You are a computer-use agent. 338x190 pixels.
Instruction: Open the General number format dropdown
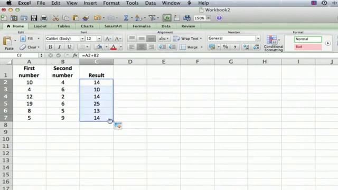pos(258,39)
